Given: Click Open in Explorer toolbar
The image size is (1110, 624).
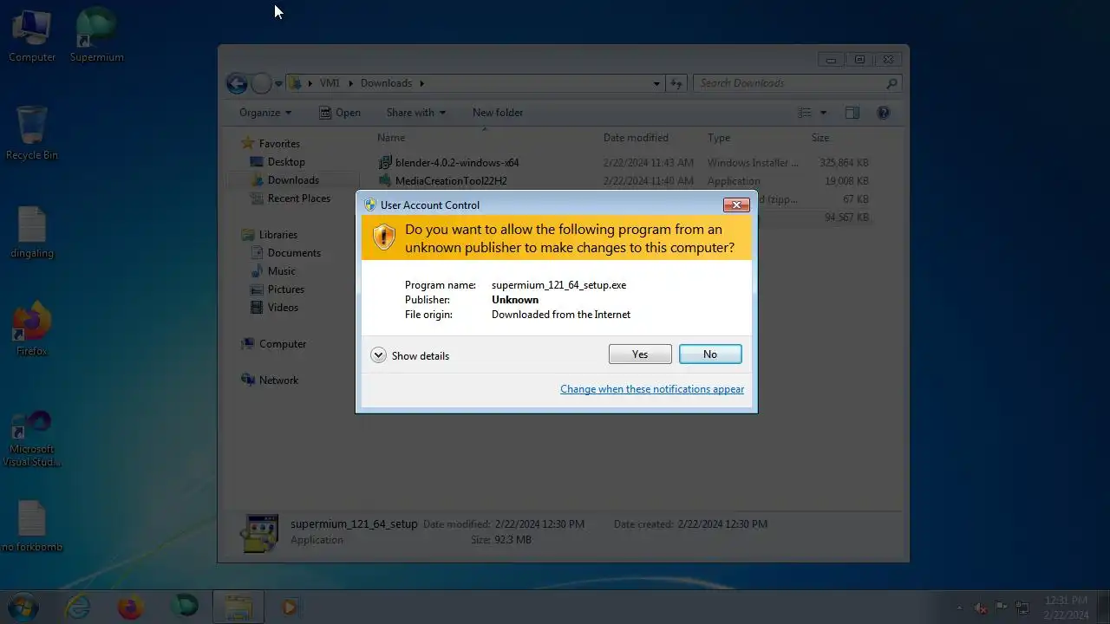Looking at the screenshot, I should coord(340,113).
